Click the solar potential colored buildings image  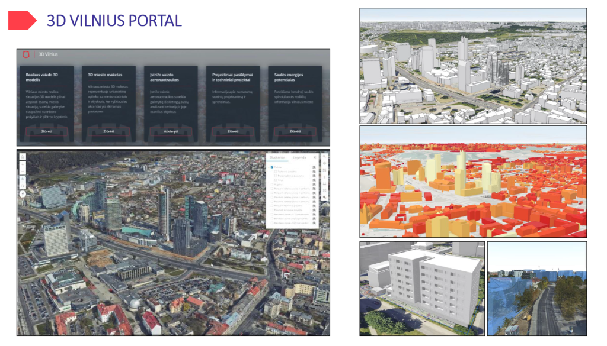click(x=472, y=181)
